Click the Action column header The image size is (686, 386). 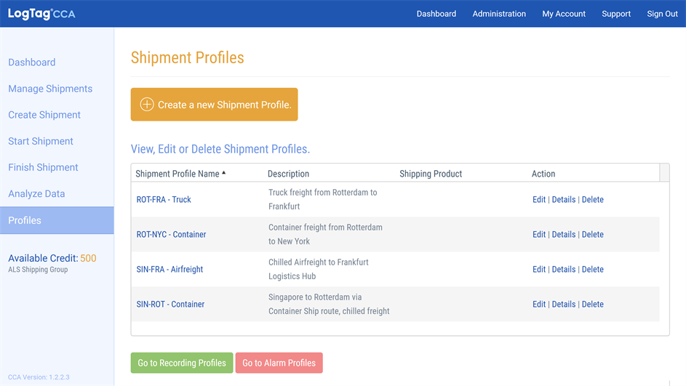point(543,174)
